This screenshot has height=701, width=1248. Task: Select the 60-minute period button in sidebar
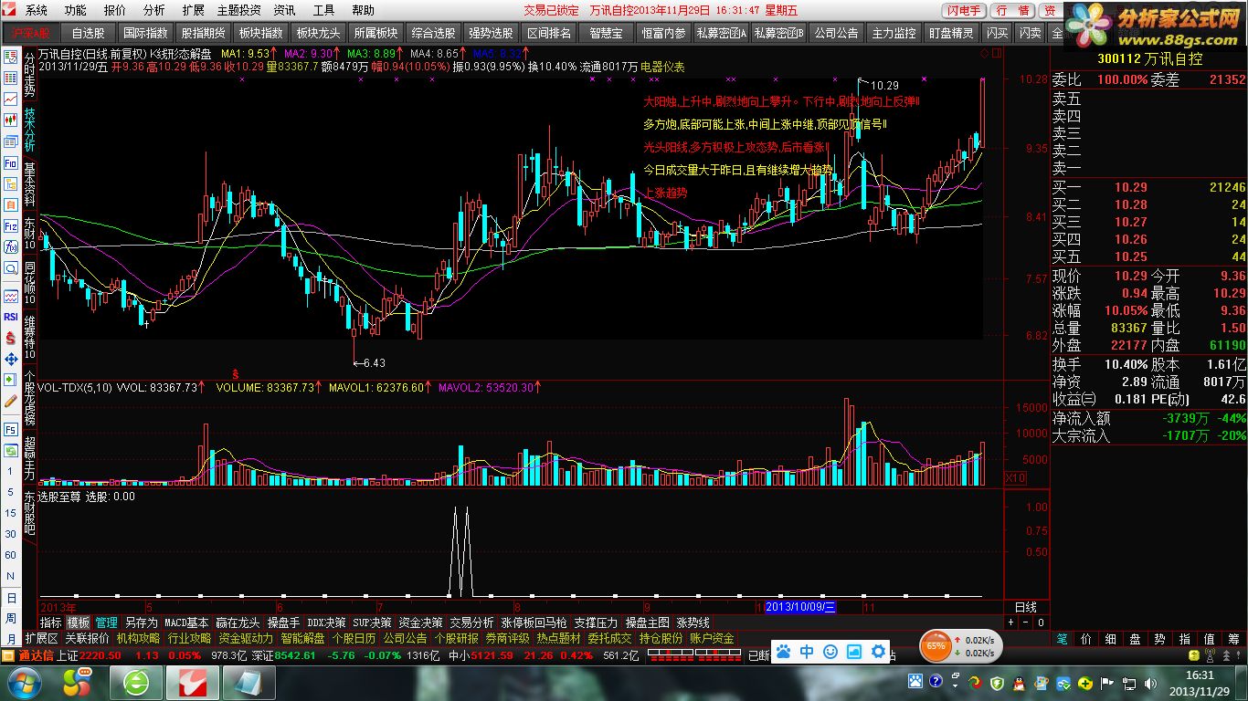[x=11, y=555]
